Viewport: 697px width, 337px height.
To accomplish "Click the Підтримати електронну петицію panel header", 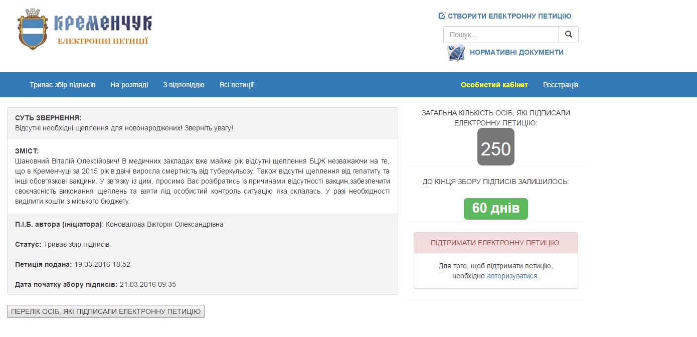I will tap(495, 243).
